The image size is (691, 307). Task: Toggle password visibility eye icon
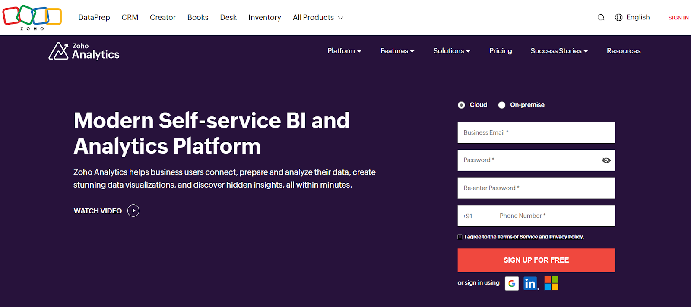pyautogui.click(x=606, y=160)
